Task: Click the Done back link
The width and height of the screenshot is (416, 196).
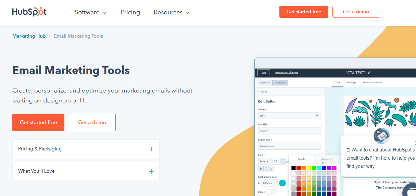Action: pyautogui.click(x=263, y=92)
